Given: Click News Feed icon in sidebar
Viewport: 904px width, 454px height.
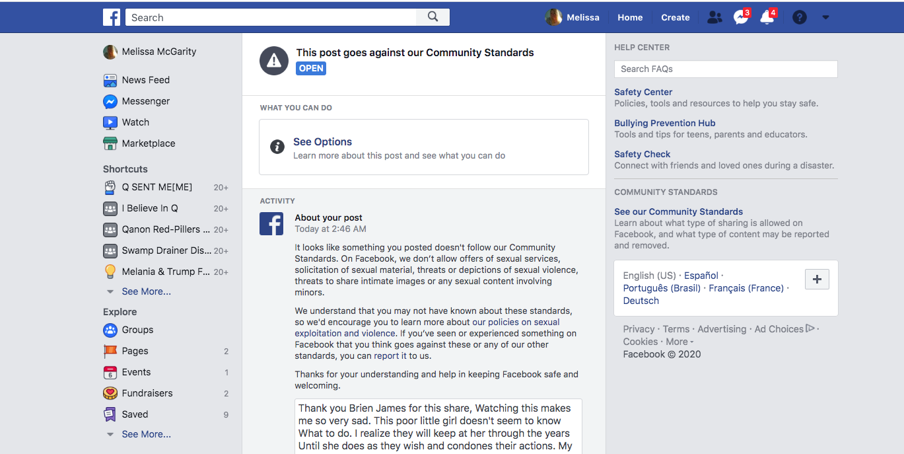Looking at the screenshot, I should (110, 80).
